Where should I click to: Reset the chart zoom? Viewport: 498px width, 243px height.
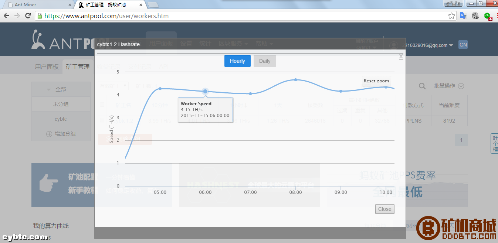(x=376, y=81)
